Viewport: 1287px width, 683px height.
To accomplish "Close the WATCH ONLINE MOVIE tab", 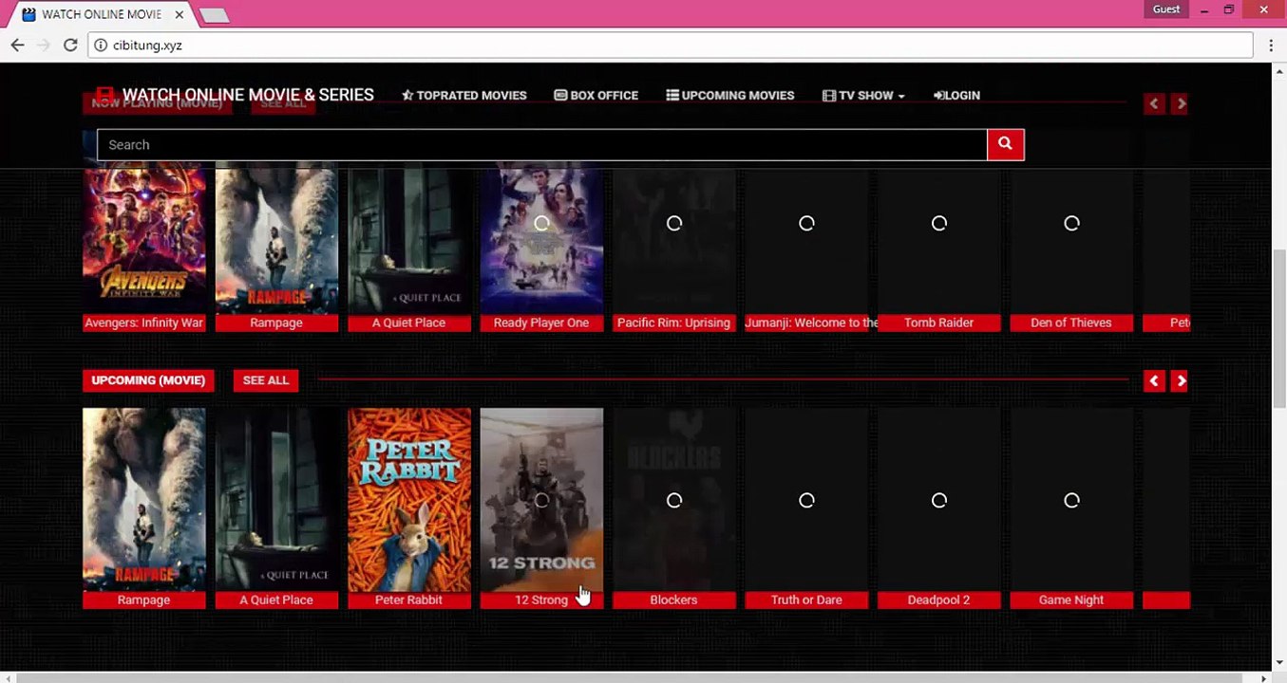I will [x=179, y=14].
